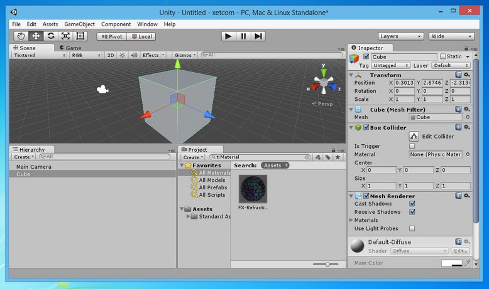Click Physic Material object picker circle
The image size is (489, 289).
[x=468, y=154]
